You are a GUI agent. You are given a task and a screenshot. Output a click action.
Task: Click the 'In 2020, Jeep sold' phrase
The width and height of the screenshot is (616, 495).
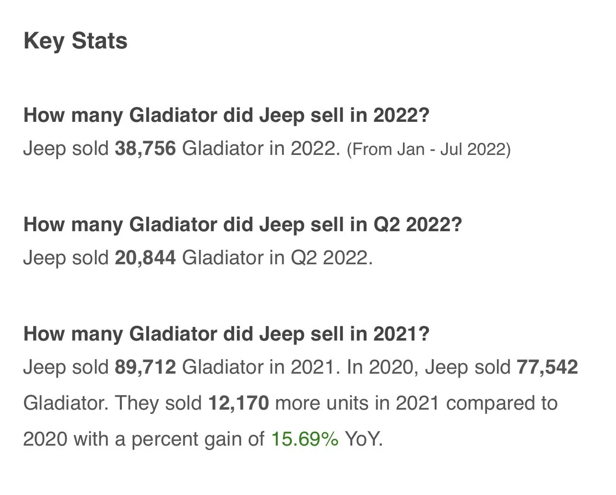(429, 367)
